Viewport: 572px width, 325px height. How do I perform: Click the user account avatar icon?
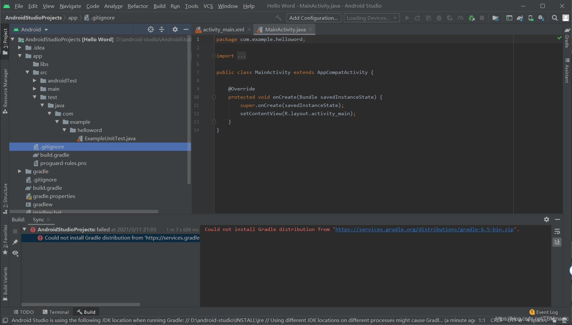pos(565,18)
